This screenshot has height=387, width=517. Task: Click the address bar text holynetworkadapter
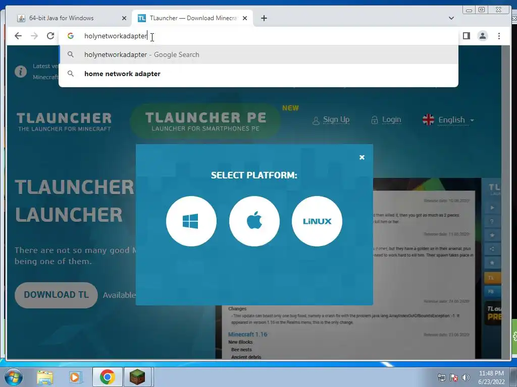(116, 36)
